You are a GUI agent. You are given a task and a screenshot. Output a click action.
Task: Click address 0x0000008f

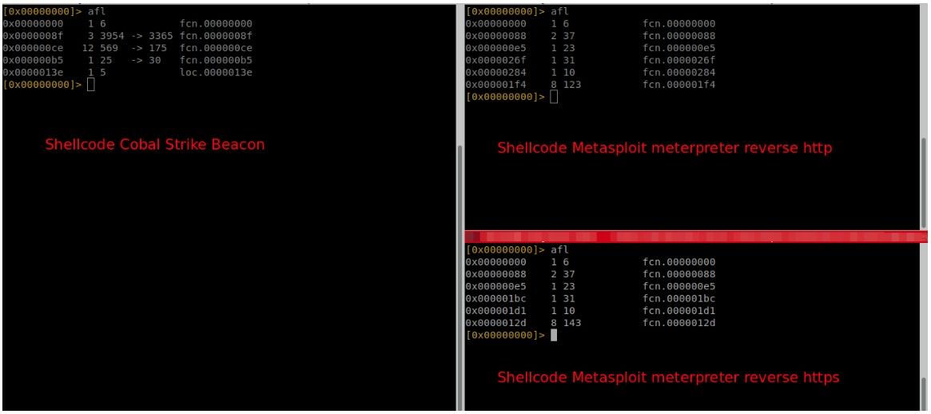coord(33,36)
